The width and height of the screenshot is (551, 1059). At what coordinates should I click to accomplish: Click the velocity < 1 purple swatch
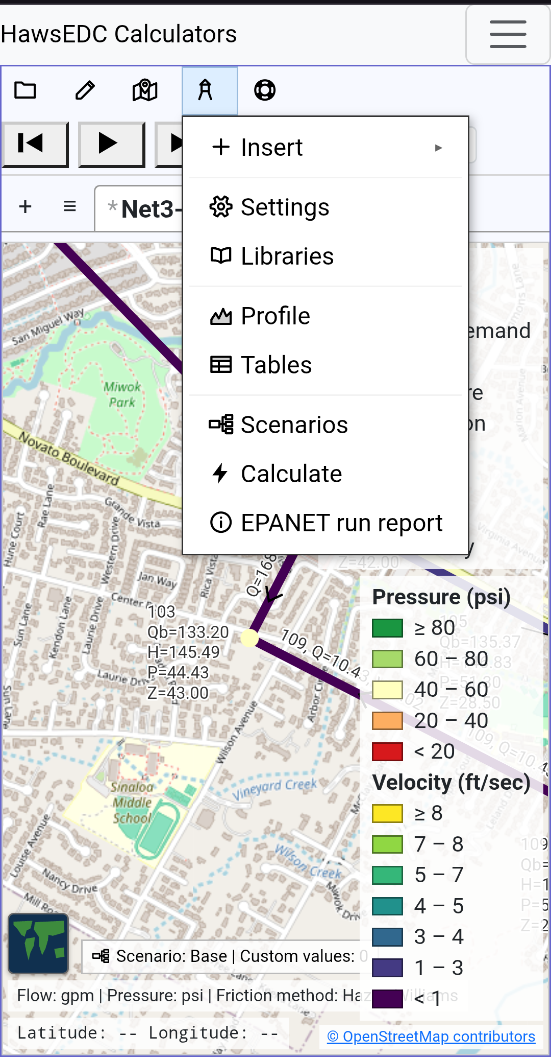tap(388, 999)
